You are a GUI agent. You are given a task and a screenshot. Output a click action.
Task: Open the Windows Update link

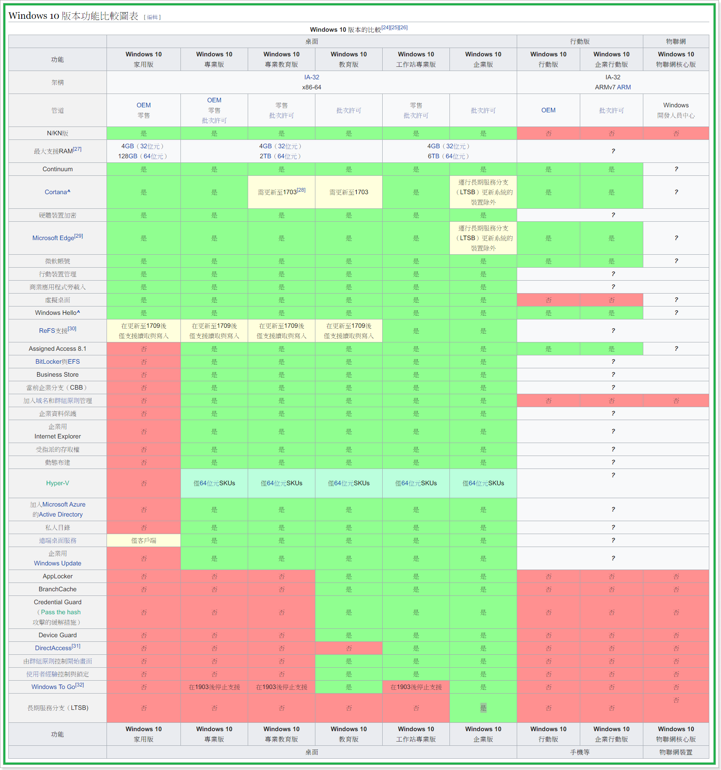(58, 563)
